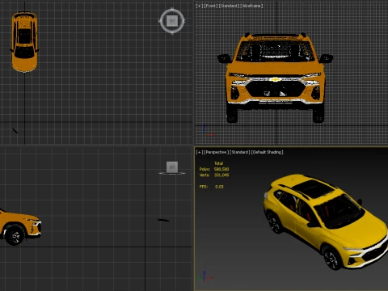388x291 pixels.
Task: Select the car in the top-down viewport
Action: click(24, 42)
